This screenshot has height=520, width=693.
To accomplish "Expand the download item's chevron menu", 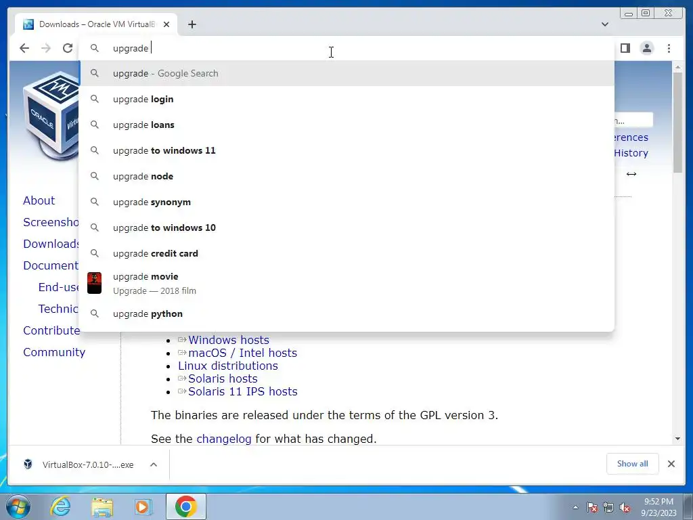I will (154, 464).
